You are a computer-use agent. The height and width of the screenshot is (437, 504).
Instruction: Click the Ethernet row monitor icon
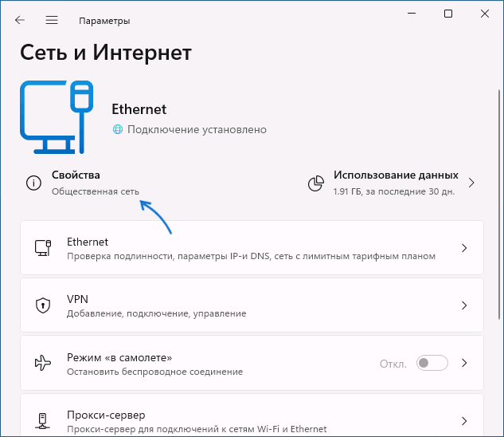(43, 248)
